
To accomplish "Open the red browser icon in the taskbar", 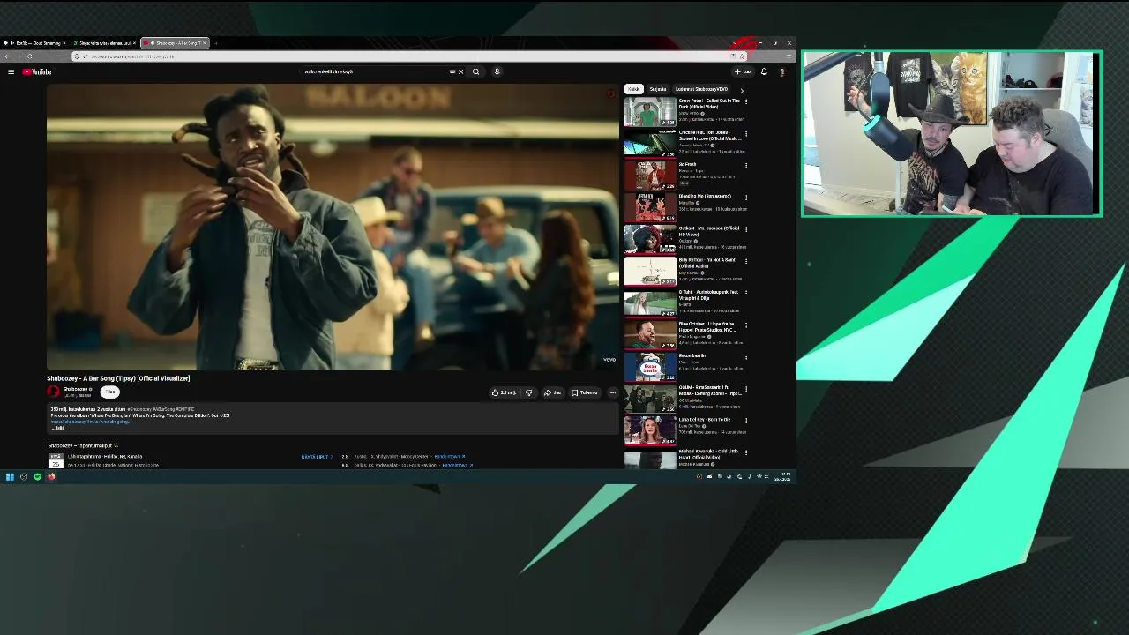I will pyautogui.click(x=51, y=477).
